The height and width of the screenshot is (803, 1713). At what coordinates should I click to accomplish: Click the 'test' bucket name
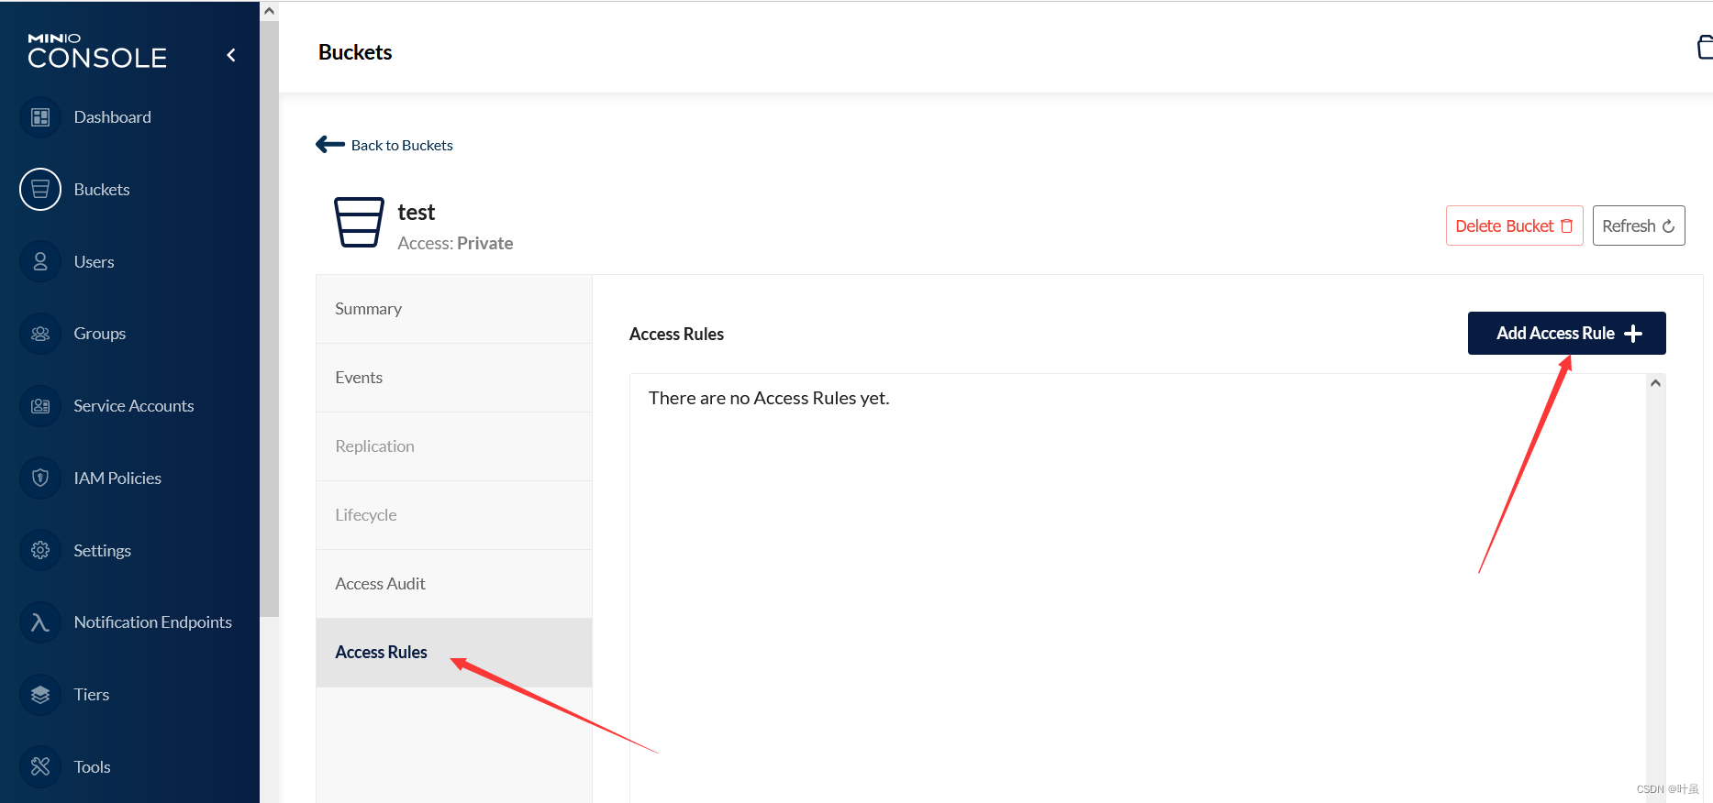tap(416, 213)
